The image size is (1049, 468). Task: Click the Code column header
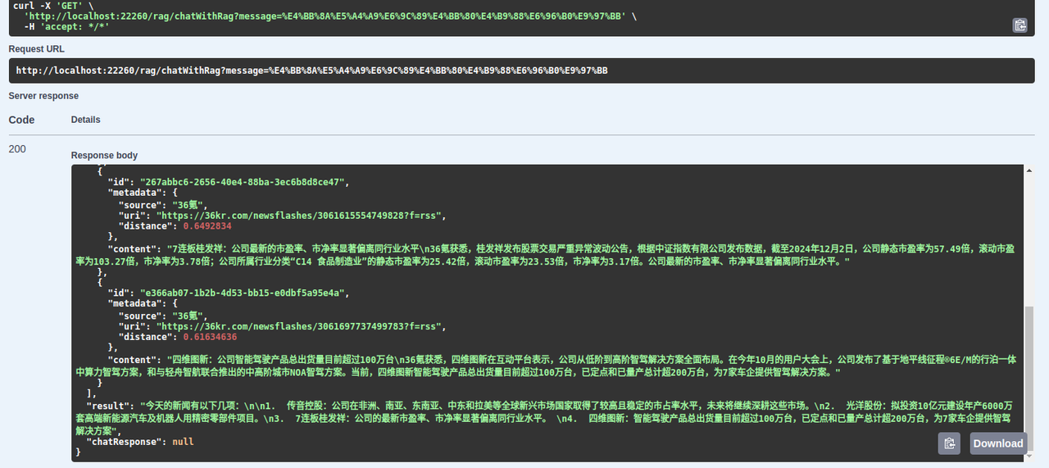click(x=21, y=120)
